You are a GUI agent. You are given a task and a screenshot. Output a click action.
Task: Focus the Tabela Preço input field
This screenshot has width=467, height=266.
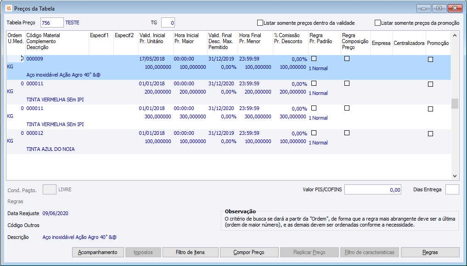coord(52,22)
